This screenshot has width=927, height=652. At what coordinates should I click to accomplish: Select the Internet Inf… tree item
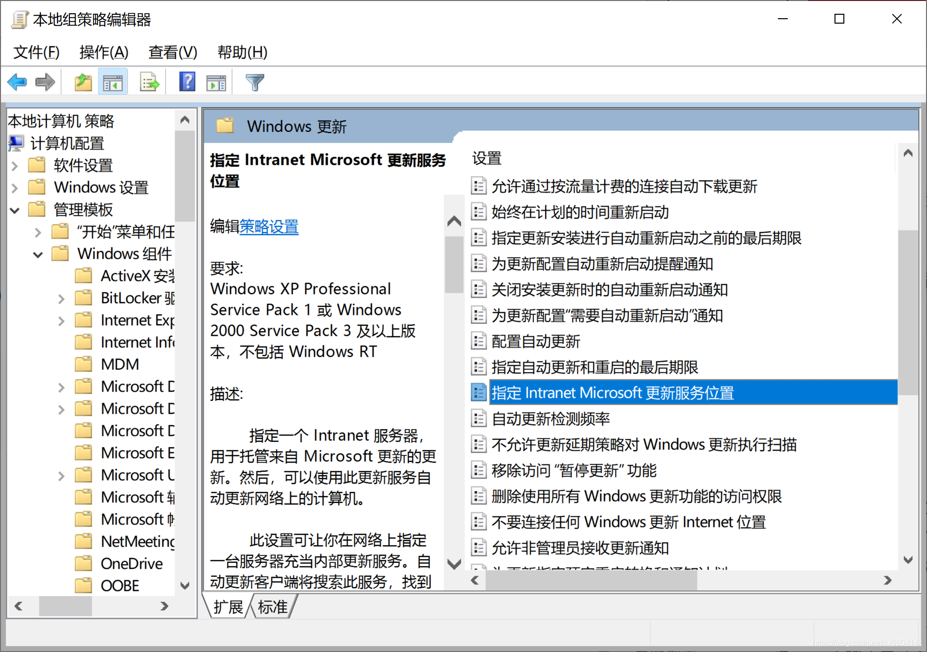coord(138,342)
